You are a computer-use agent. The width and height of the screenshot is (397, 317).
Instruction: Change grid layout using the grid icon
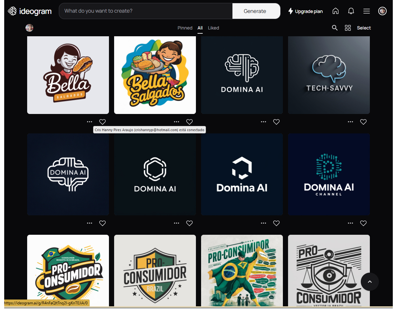click(348, 28)
